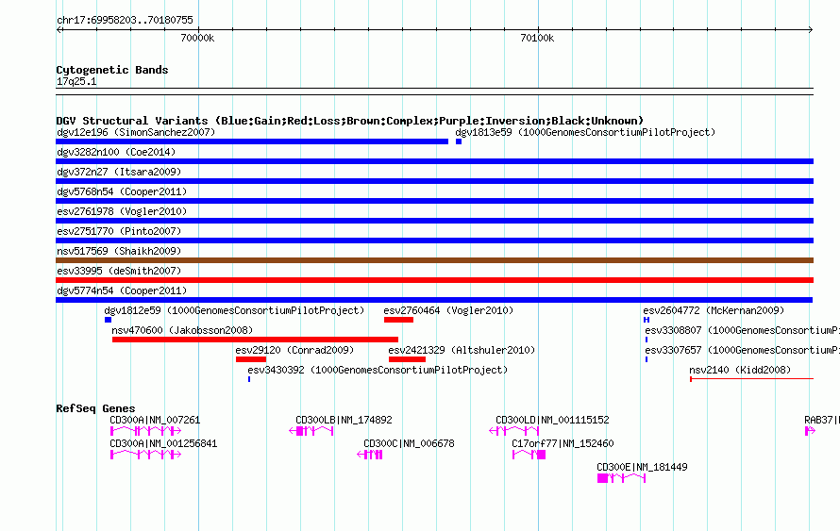
Task: Click the 'dgv1812e59 (1000GenomesConsortiumPilotProject)' label
Action: (234, 310)
